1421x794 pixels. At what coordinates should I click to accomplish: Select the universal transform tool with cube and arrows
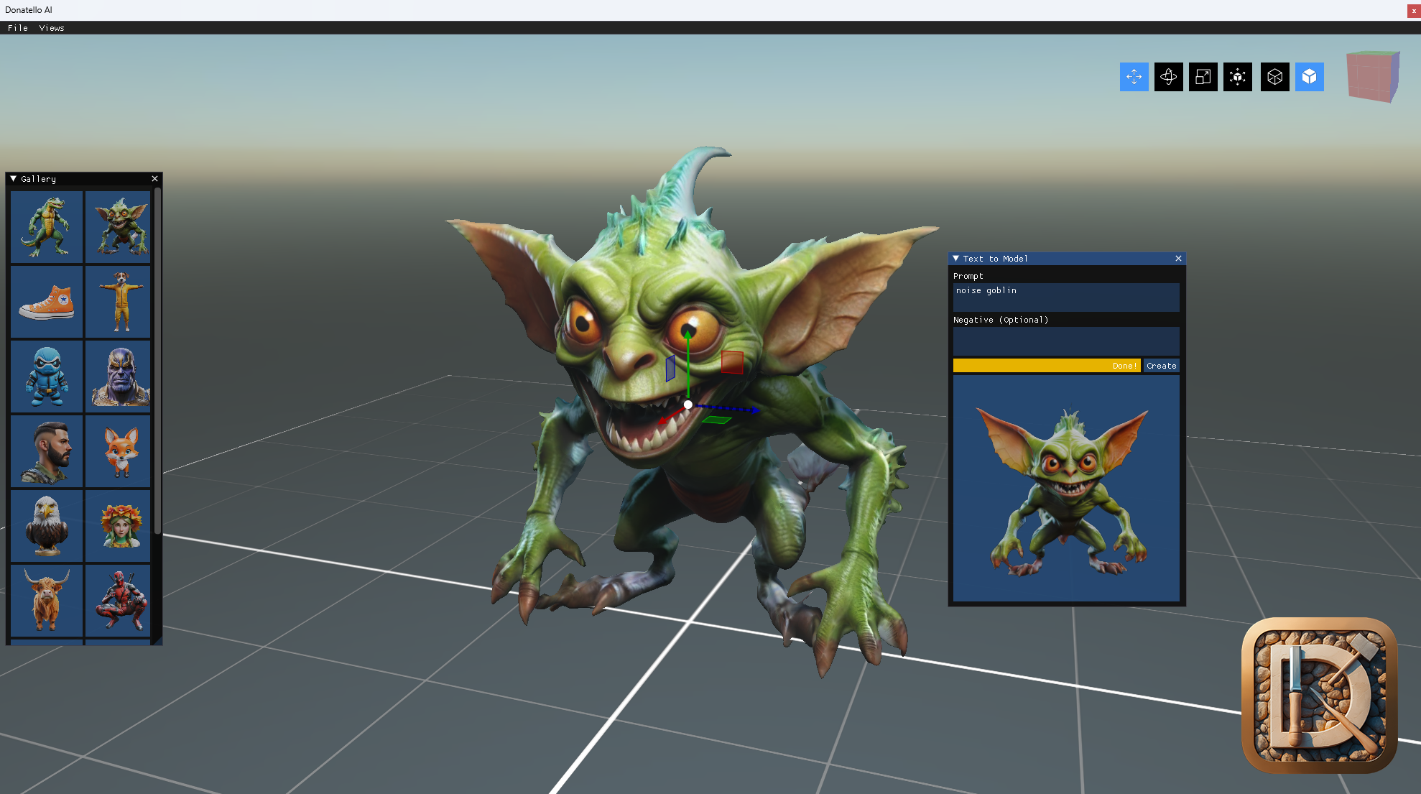tap(1237, 77)
